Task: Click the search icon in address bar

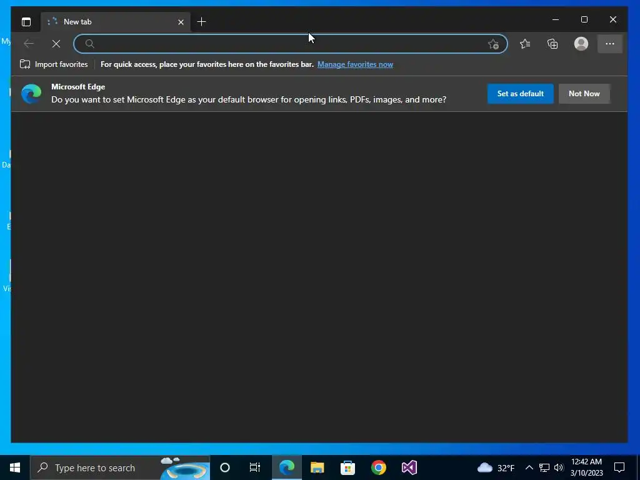Action: pyautogui.click(x=90, y=44)
